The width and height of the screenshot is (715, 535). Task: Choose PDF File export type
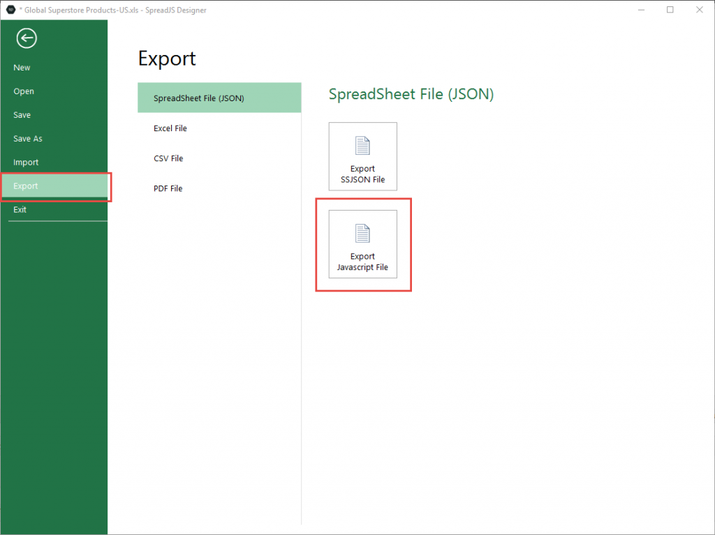coord(219,188)
